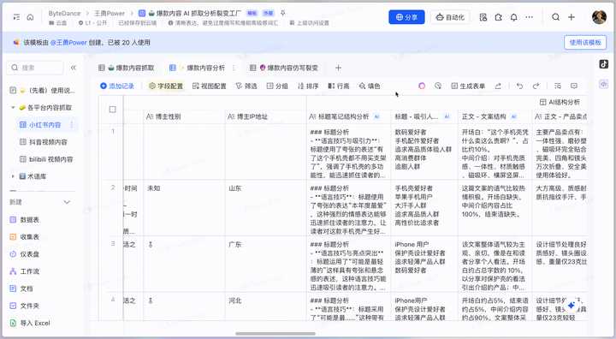Open the 筛选 filter option
Image resolution: width=616 pixels, height=339 pixels.
coord(246,86)
